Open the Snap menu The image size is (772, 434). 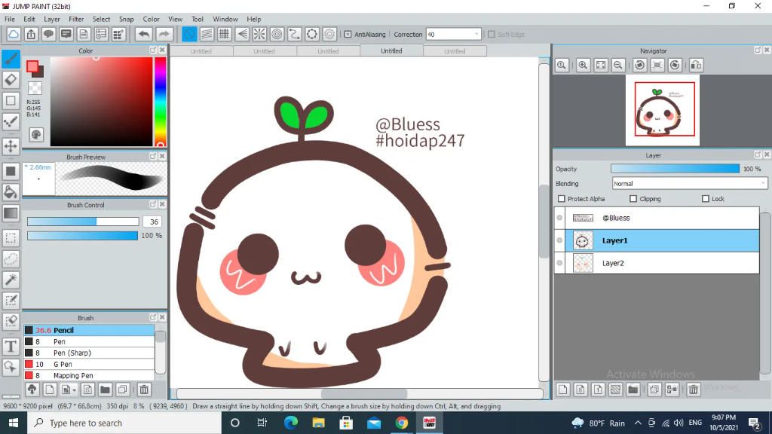[127, 19]
